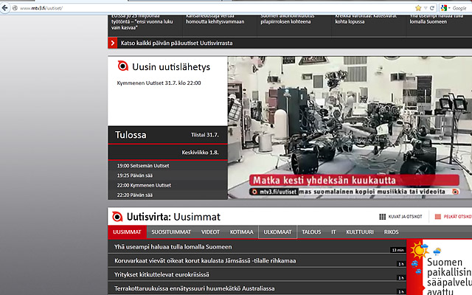Go back with the browser back arrow

[x=4, y=8]
